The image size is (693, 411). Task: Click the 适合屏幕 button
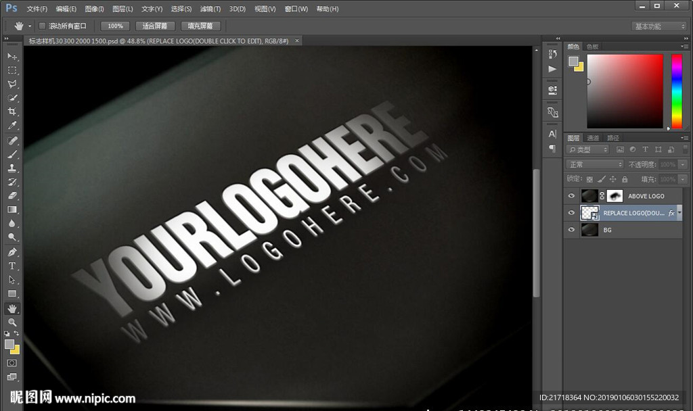(x=155, y=26)
